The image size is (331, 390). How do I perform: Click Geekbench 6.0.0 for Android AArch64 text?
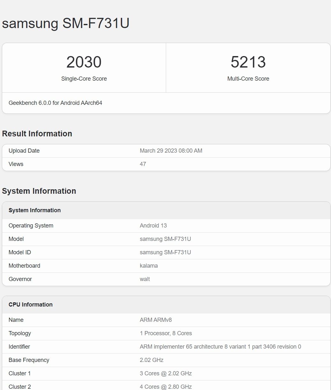(55, 103)
